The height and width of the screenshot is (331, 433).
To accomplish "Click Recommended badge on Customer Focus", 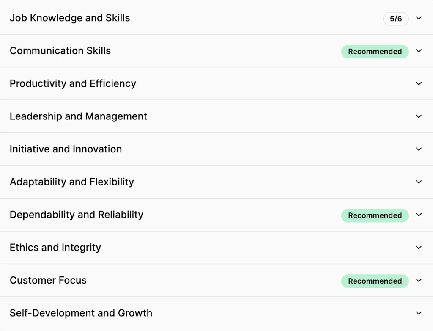I will pos(375,281).
